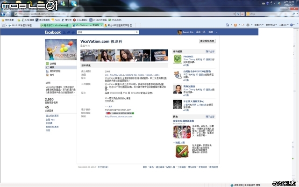Open the address bar history dropdown
Screen dimensions: 299x187
tap(234, 14)
